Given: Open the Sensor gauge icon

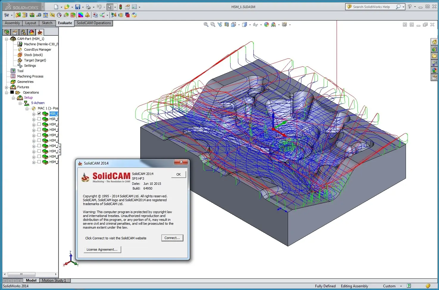Looking at the screenshot, I should pyautogui.click(x=59, y=15).
